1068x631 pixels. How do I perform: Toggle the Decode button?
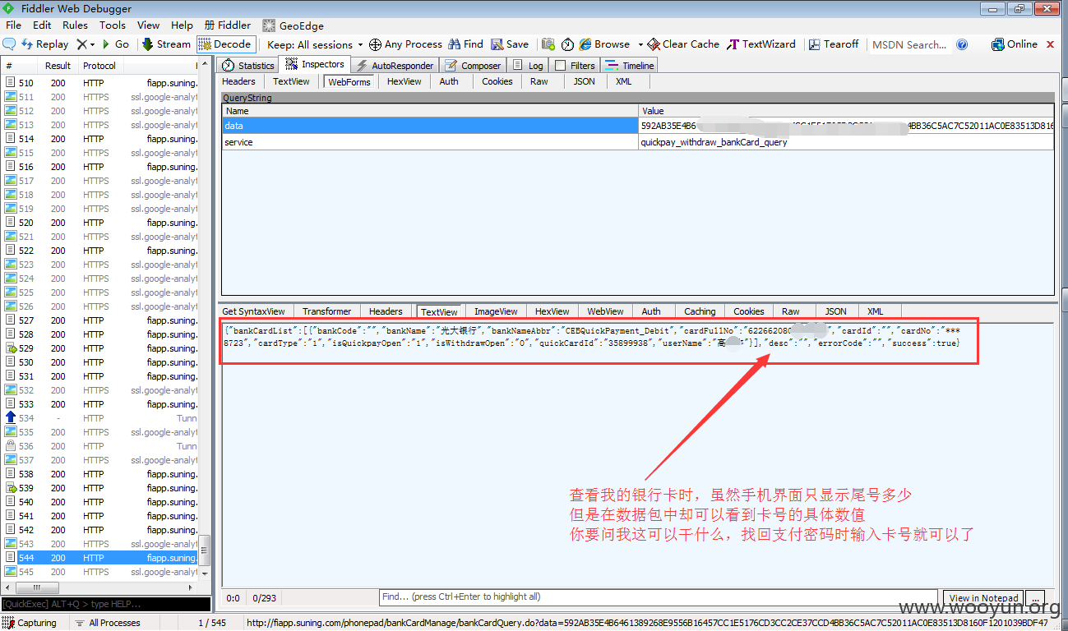226,44
